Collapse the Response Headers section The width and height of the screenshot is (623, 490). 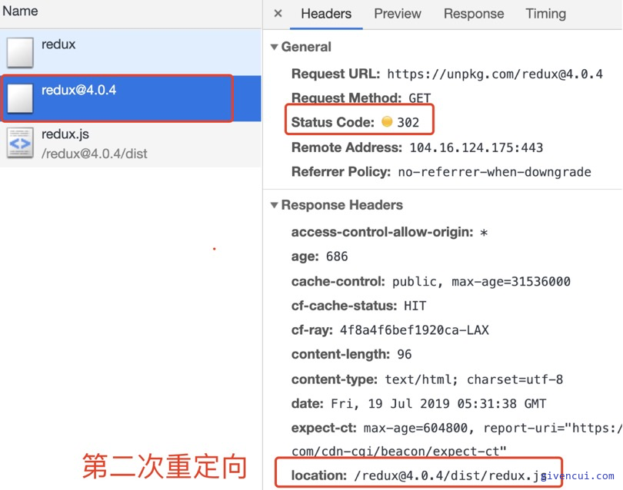click(x=274, y=205)
